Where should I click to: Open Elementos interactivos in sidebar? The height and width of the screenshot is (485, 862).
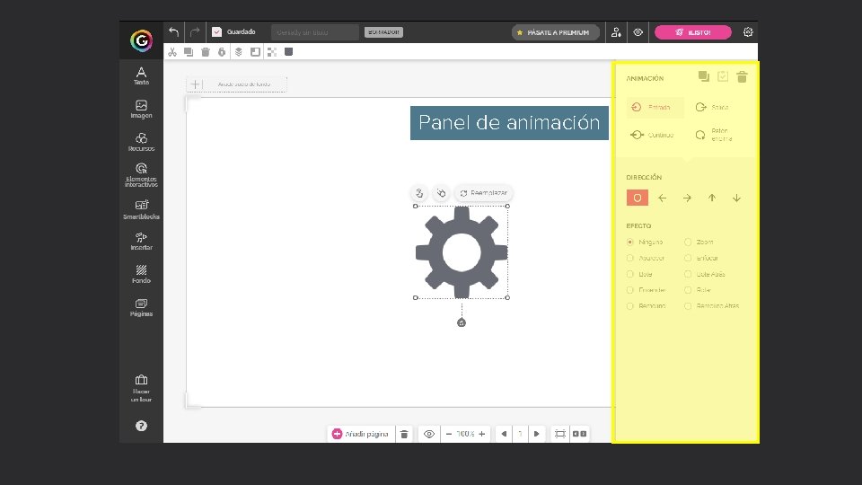(x=141, y=175)
